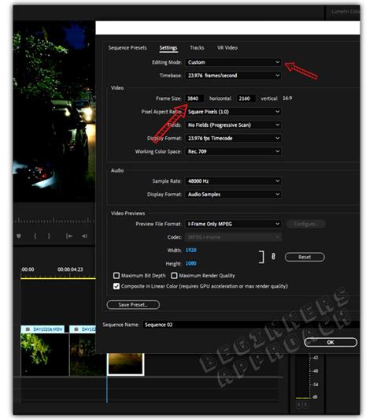Open the Working Color Space dropdown
The image size is (373, 420).
tap(233, 151)
